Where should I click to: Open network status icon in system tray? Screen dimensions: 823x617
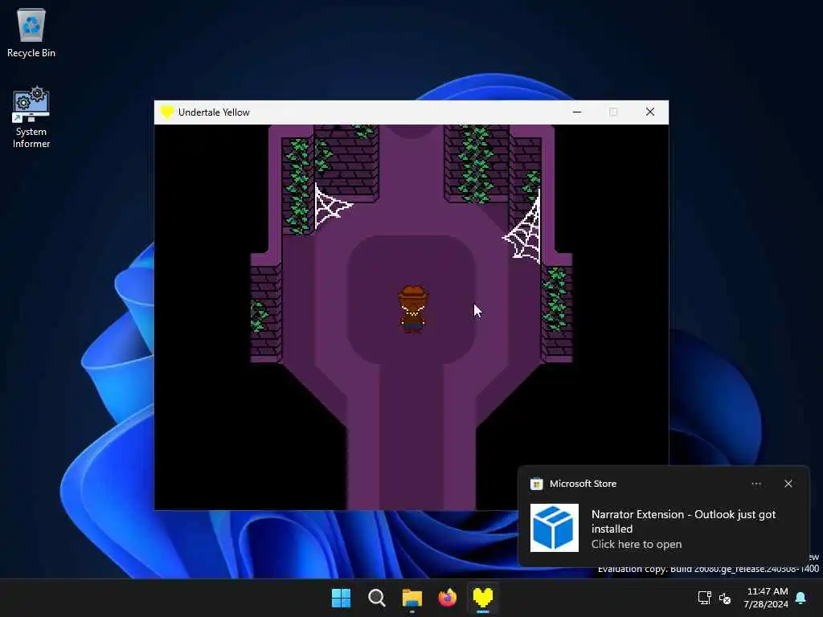tap(704, 598)
